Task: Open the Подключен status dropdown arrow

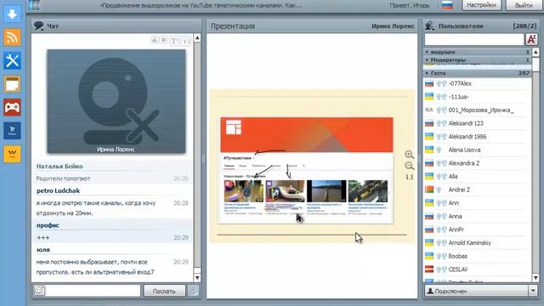Action: click(x=533, y=291)
